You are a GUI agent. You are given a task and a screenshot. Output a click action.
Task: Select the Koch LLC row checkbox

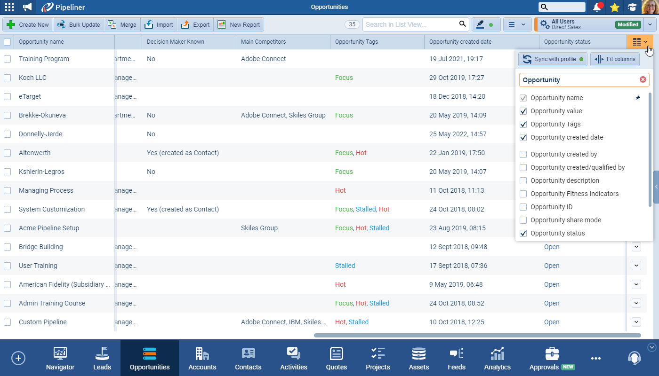coord(8,78)
